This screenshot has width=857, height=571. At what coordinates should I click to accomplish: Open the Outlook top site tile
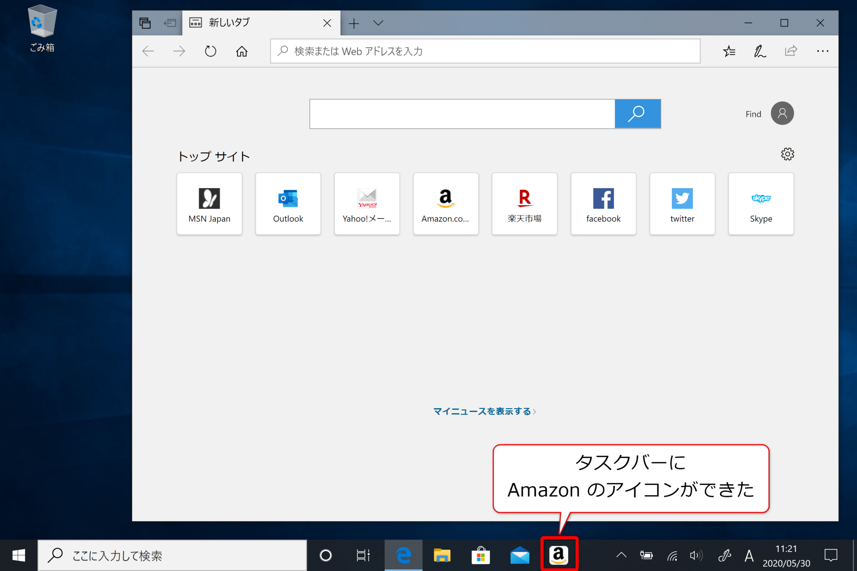pos(288,204)
